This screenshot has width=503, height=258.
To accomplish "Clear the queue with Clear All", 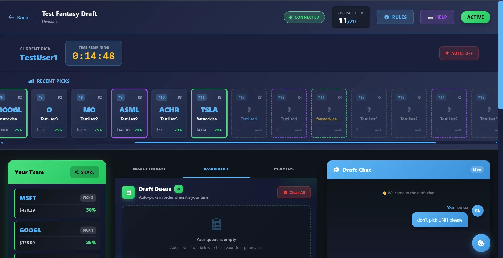I will (x=294, y=192).
